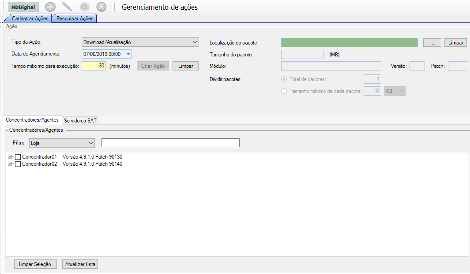Image resolution: width=470 pixels, height=274 pixels.
Task: Select the Concentradores/Agentes tab
Action: click(32, 120)
